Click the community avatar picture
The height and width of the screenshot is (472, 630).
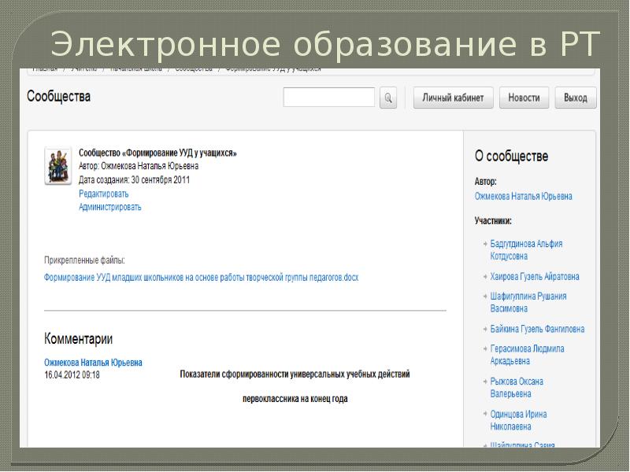[x=57, y=165]
